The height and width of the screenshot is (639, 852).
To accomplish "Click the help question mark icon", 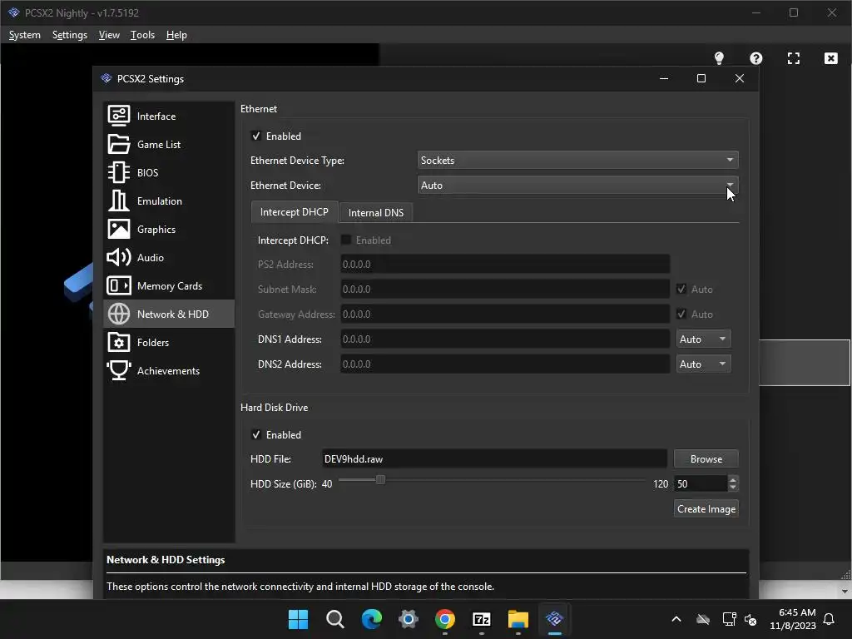I will (755, 58).
